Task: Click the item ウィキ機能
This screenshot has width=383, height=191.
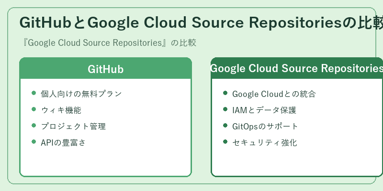Action: pyautogui.click(x=61, y=110)
